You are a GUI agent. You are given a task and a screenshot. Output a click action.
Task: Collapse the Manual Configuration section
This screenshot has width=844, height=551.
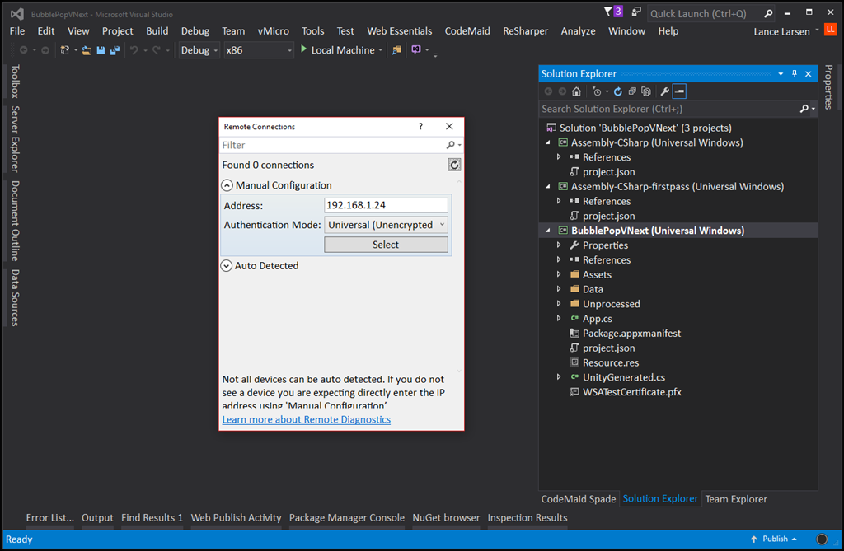click(x=227, y=185)
